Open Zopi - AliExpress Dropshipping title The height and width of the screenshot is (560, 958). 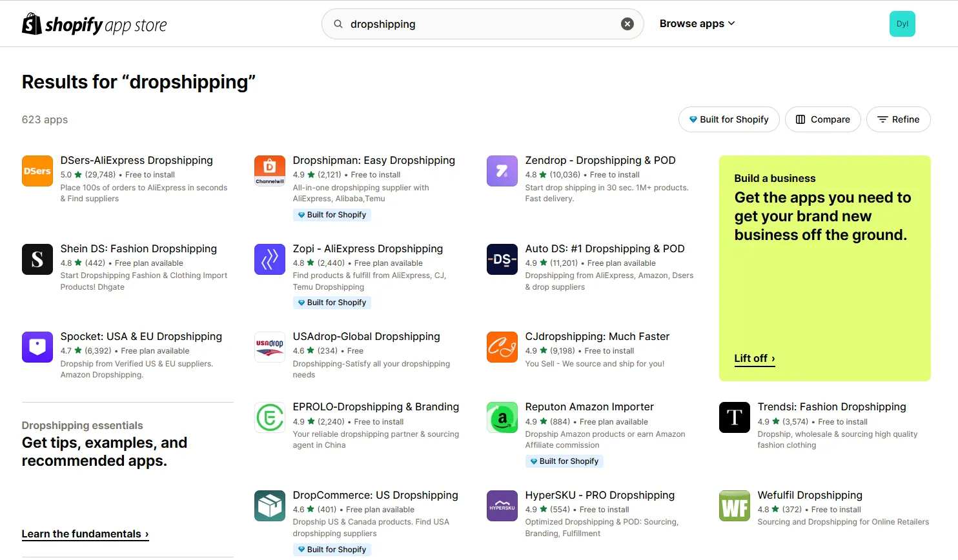pos(368,249)
